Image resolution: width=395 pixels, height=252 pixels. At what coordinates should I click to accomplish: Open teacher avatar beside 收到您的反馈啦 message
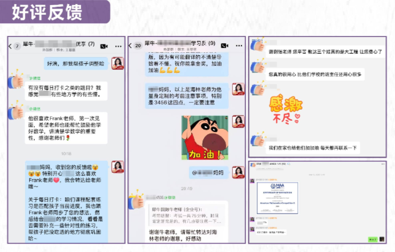tap(118, 167)
